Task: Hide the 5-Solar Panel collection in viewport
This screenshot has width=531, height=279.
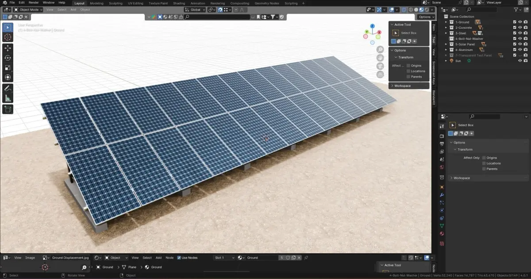Action: (520, 44)
